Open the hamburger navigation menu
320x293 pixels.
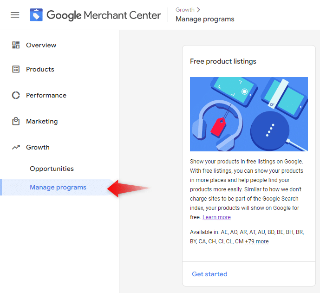[x=15, y=15]
